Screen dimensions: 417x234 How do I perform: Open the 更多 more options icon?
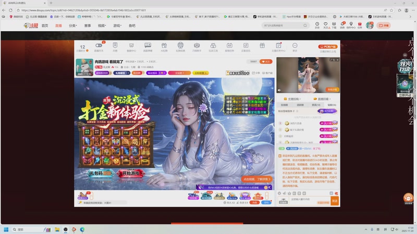(x=295, y=47)
